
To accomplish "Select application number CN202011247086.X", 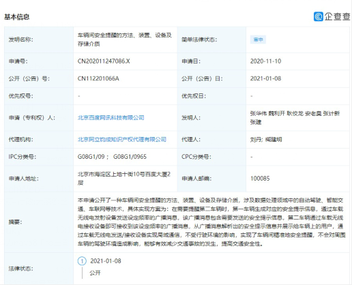I will (x=104, y=61).
